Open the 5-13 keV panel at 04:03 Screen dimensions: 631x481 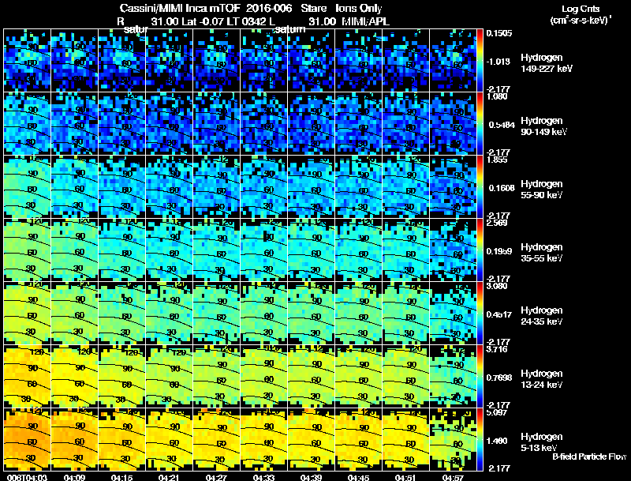tap(28, 439)
